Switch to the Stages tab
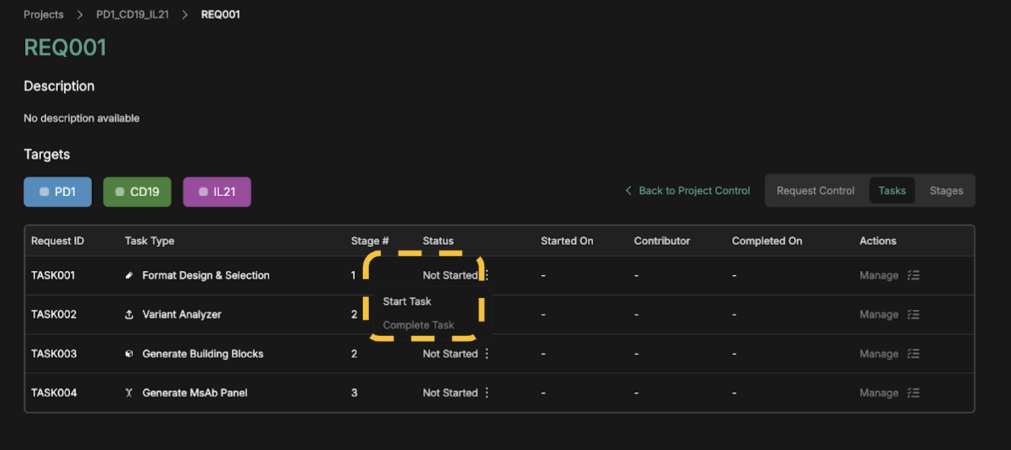 coord(946,191)
